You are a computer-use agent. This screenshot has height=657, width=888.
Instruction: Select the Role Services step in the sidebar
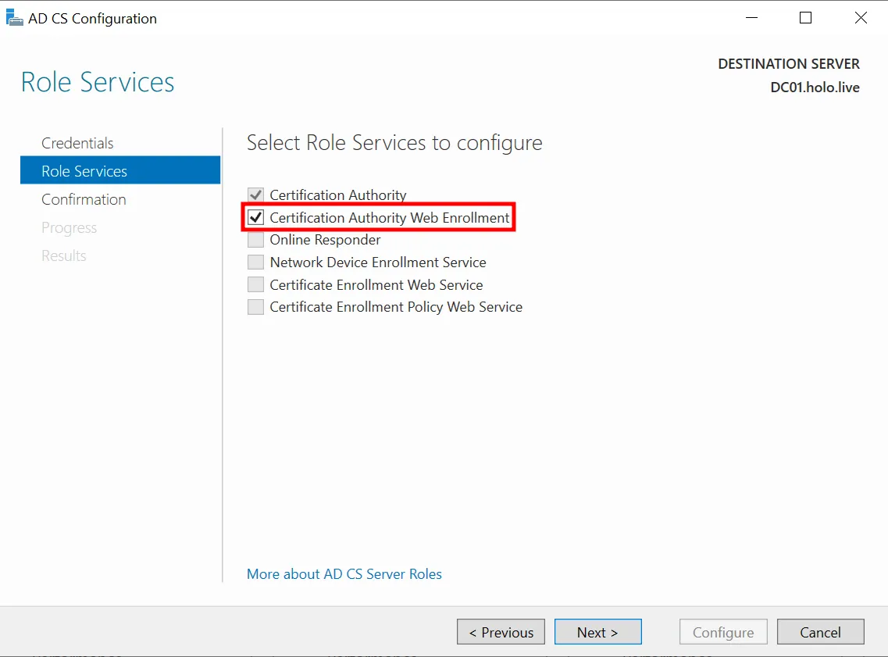coord(120,170)
